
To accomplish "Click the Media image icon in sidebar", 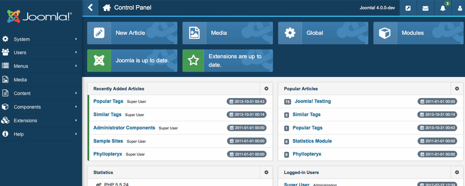I will [x=5, y=80].
